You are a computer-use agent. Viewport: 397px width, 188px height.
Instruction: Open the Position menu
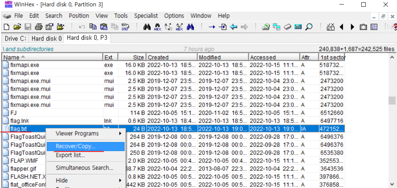[79, 16]
